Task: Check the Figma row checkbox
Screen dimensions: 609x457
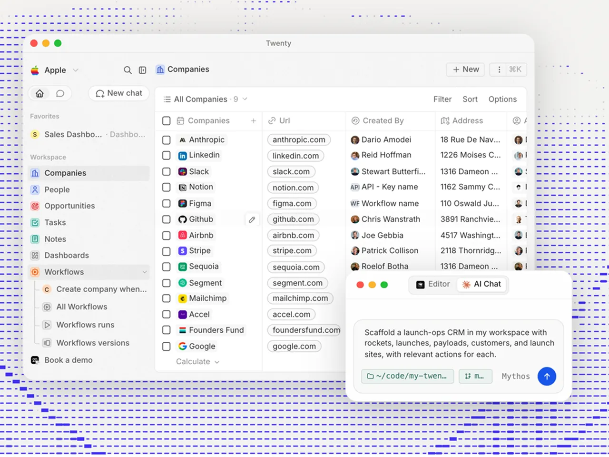Action: [x=166, y=203]
